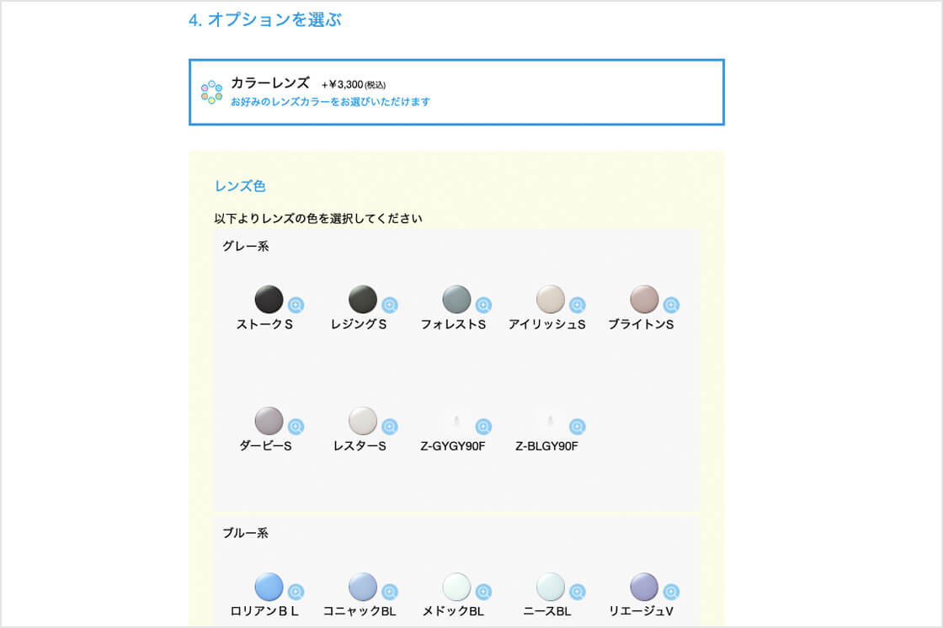Click zoom icon for ブライトンS

671,305
